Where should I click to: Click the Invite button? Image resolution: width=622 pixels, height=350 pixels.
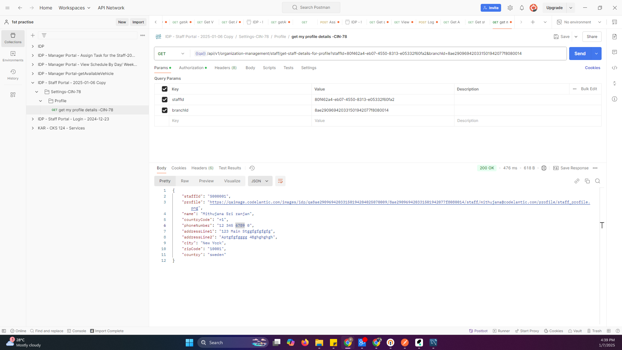click(x=491, y=8)
